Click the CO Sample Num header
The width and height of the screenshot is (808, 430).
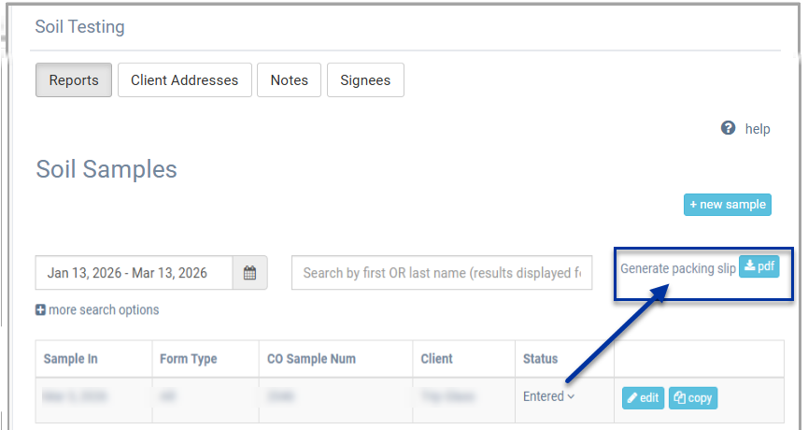pos(311,359)
